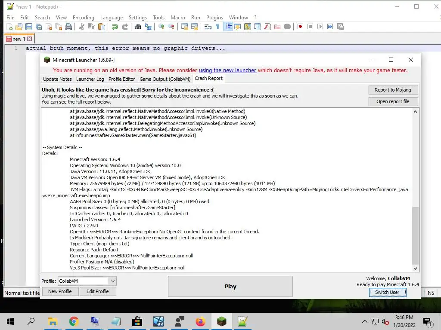The width and height of the screenshot is (441, 330).
Task: Switch to the Update Notes tab
Action: point(57,79)
